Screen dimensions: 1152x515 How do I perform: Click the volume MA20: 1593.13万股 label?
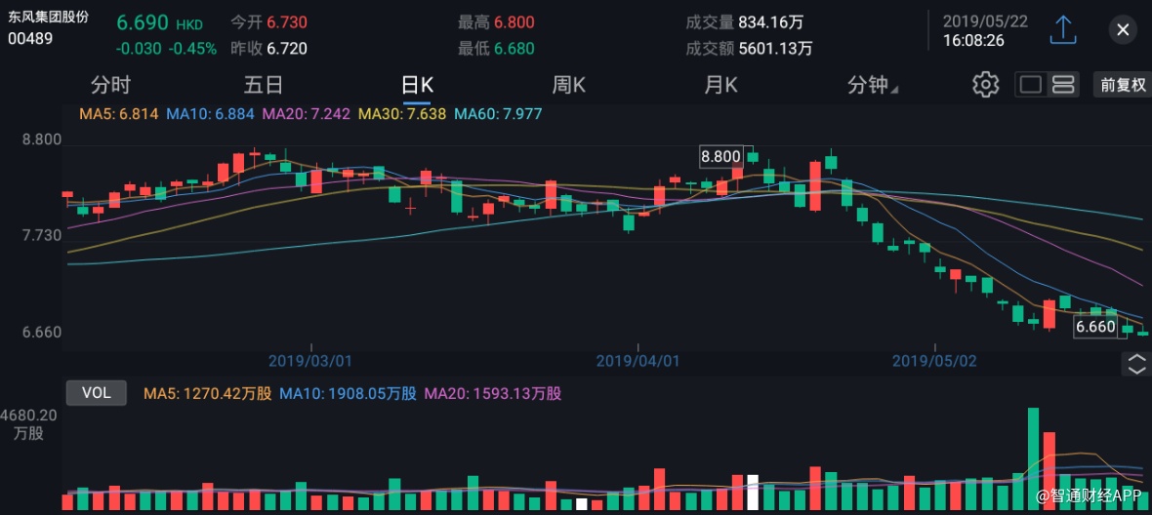tap(494, 394)
